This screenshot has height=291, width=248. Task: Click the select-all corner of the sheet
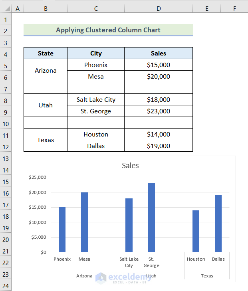[x=6, y=8]
